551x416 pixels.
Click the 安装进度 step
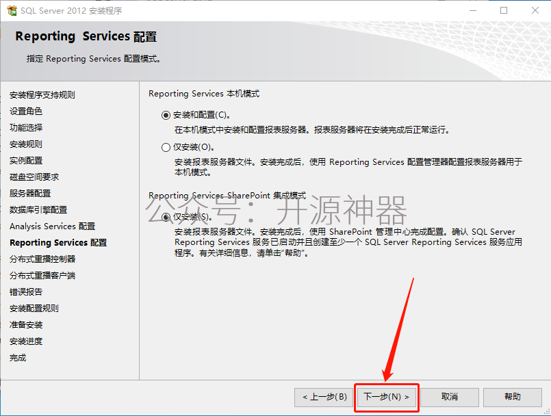26,341
